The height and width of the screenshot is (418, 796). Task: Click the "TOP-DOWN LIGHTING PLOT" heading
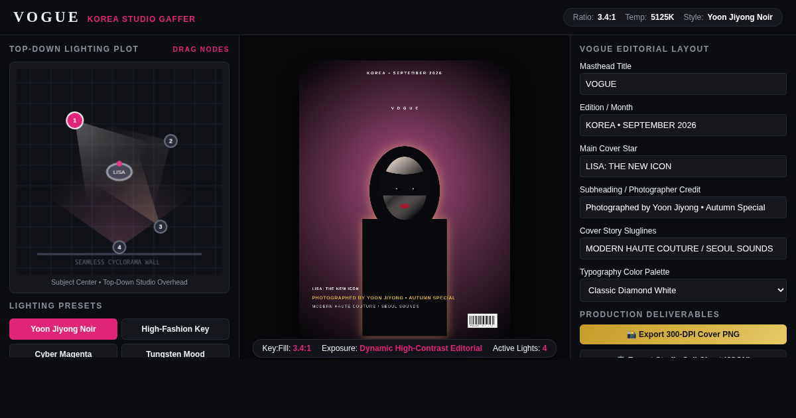coord(74,49)
